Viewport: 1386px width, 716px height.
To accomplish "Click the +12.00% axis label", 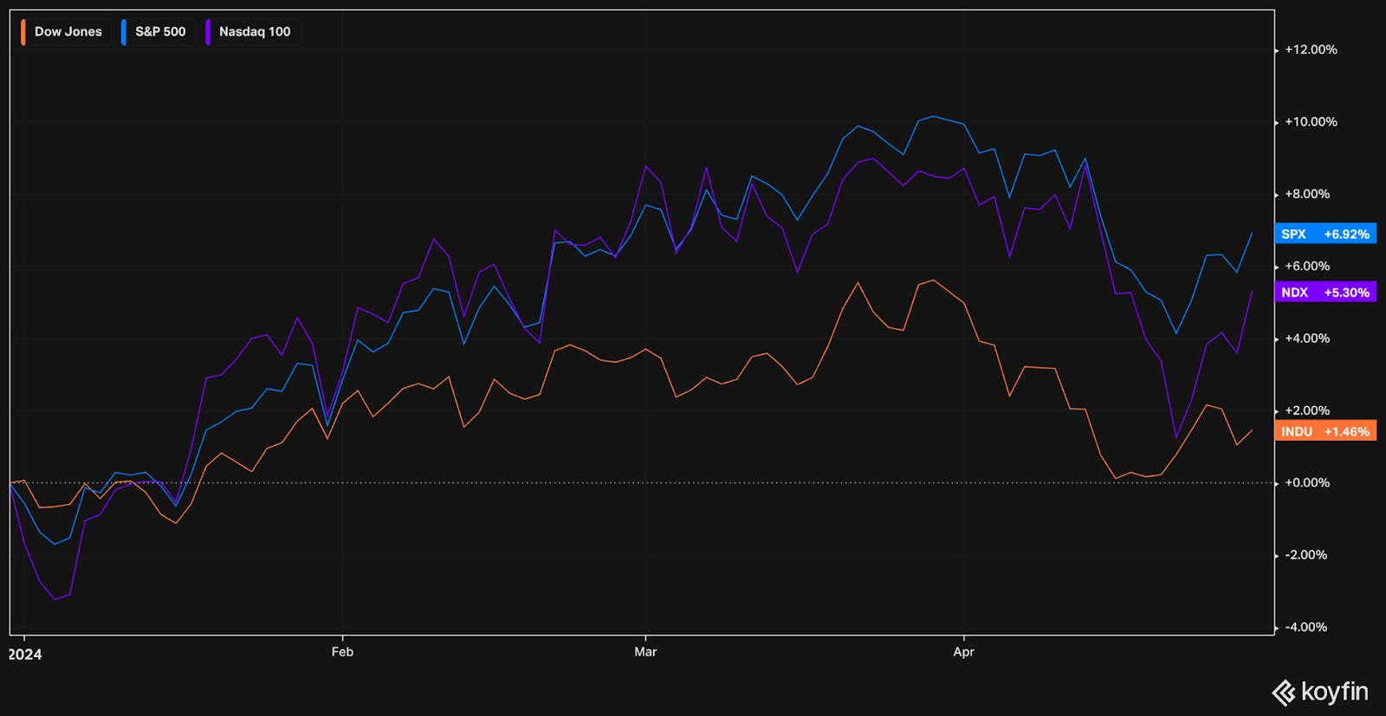I will pyautogui.click(x=1311, y=49).
